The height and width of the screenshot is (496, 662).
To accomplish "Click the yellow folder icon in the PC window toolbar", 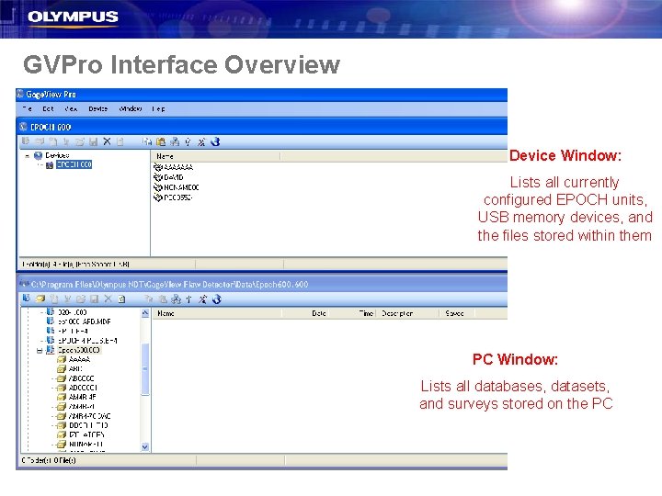I will [40, 299].
